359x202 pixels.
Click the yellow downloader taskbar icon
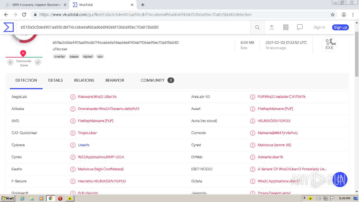point(70,198)
